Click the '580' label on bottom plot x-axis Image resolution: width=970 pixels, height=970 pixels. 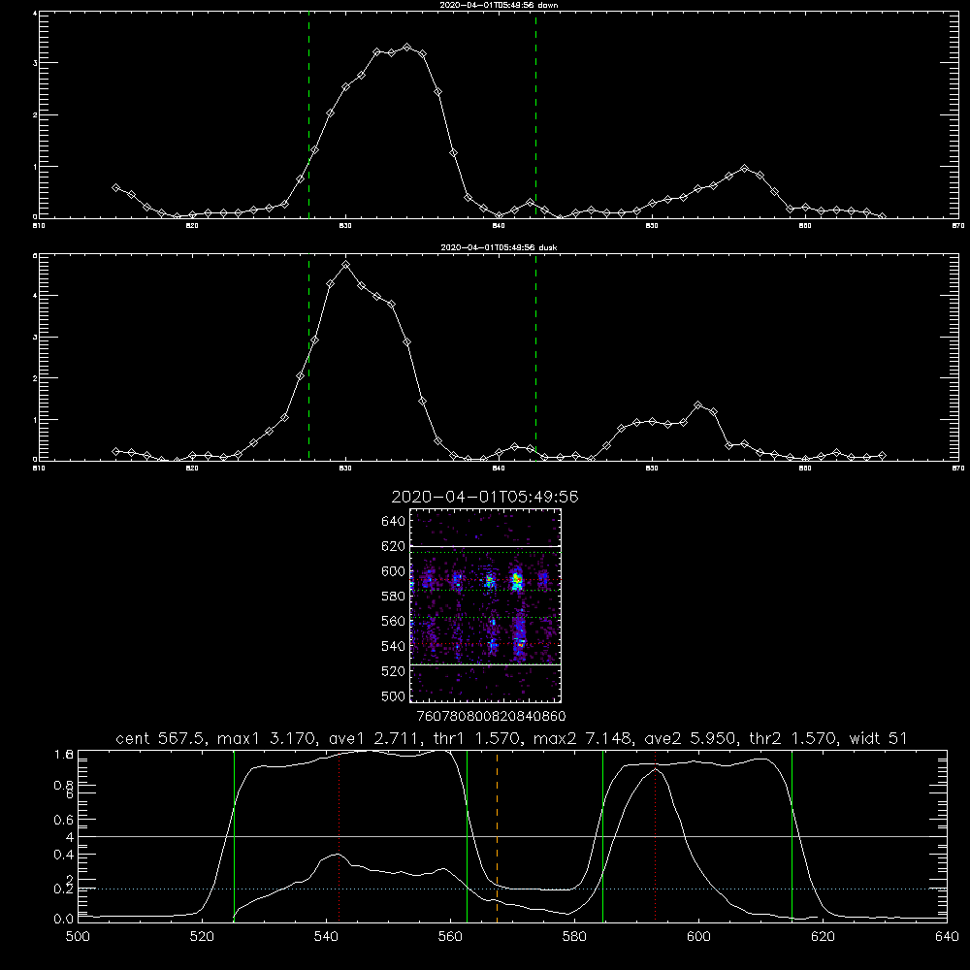coord(574,937)
